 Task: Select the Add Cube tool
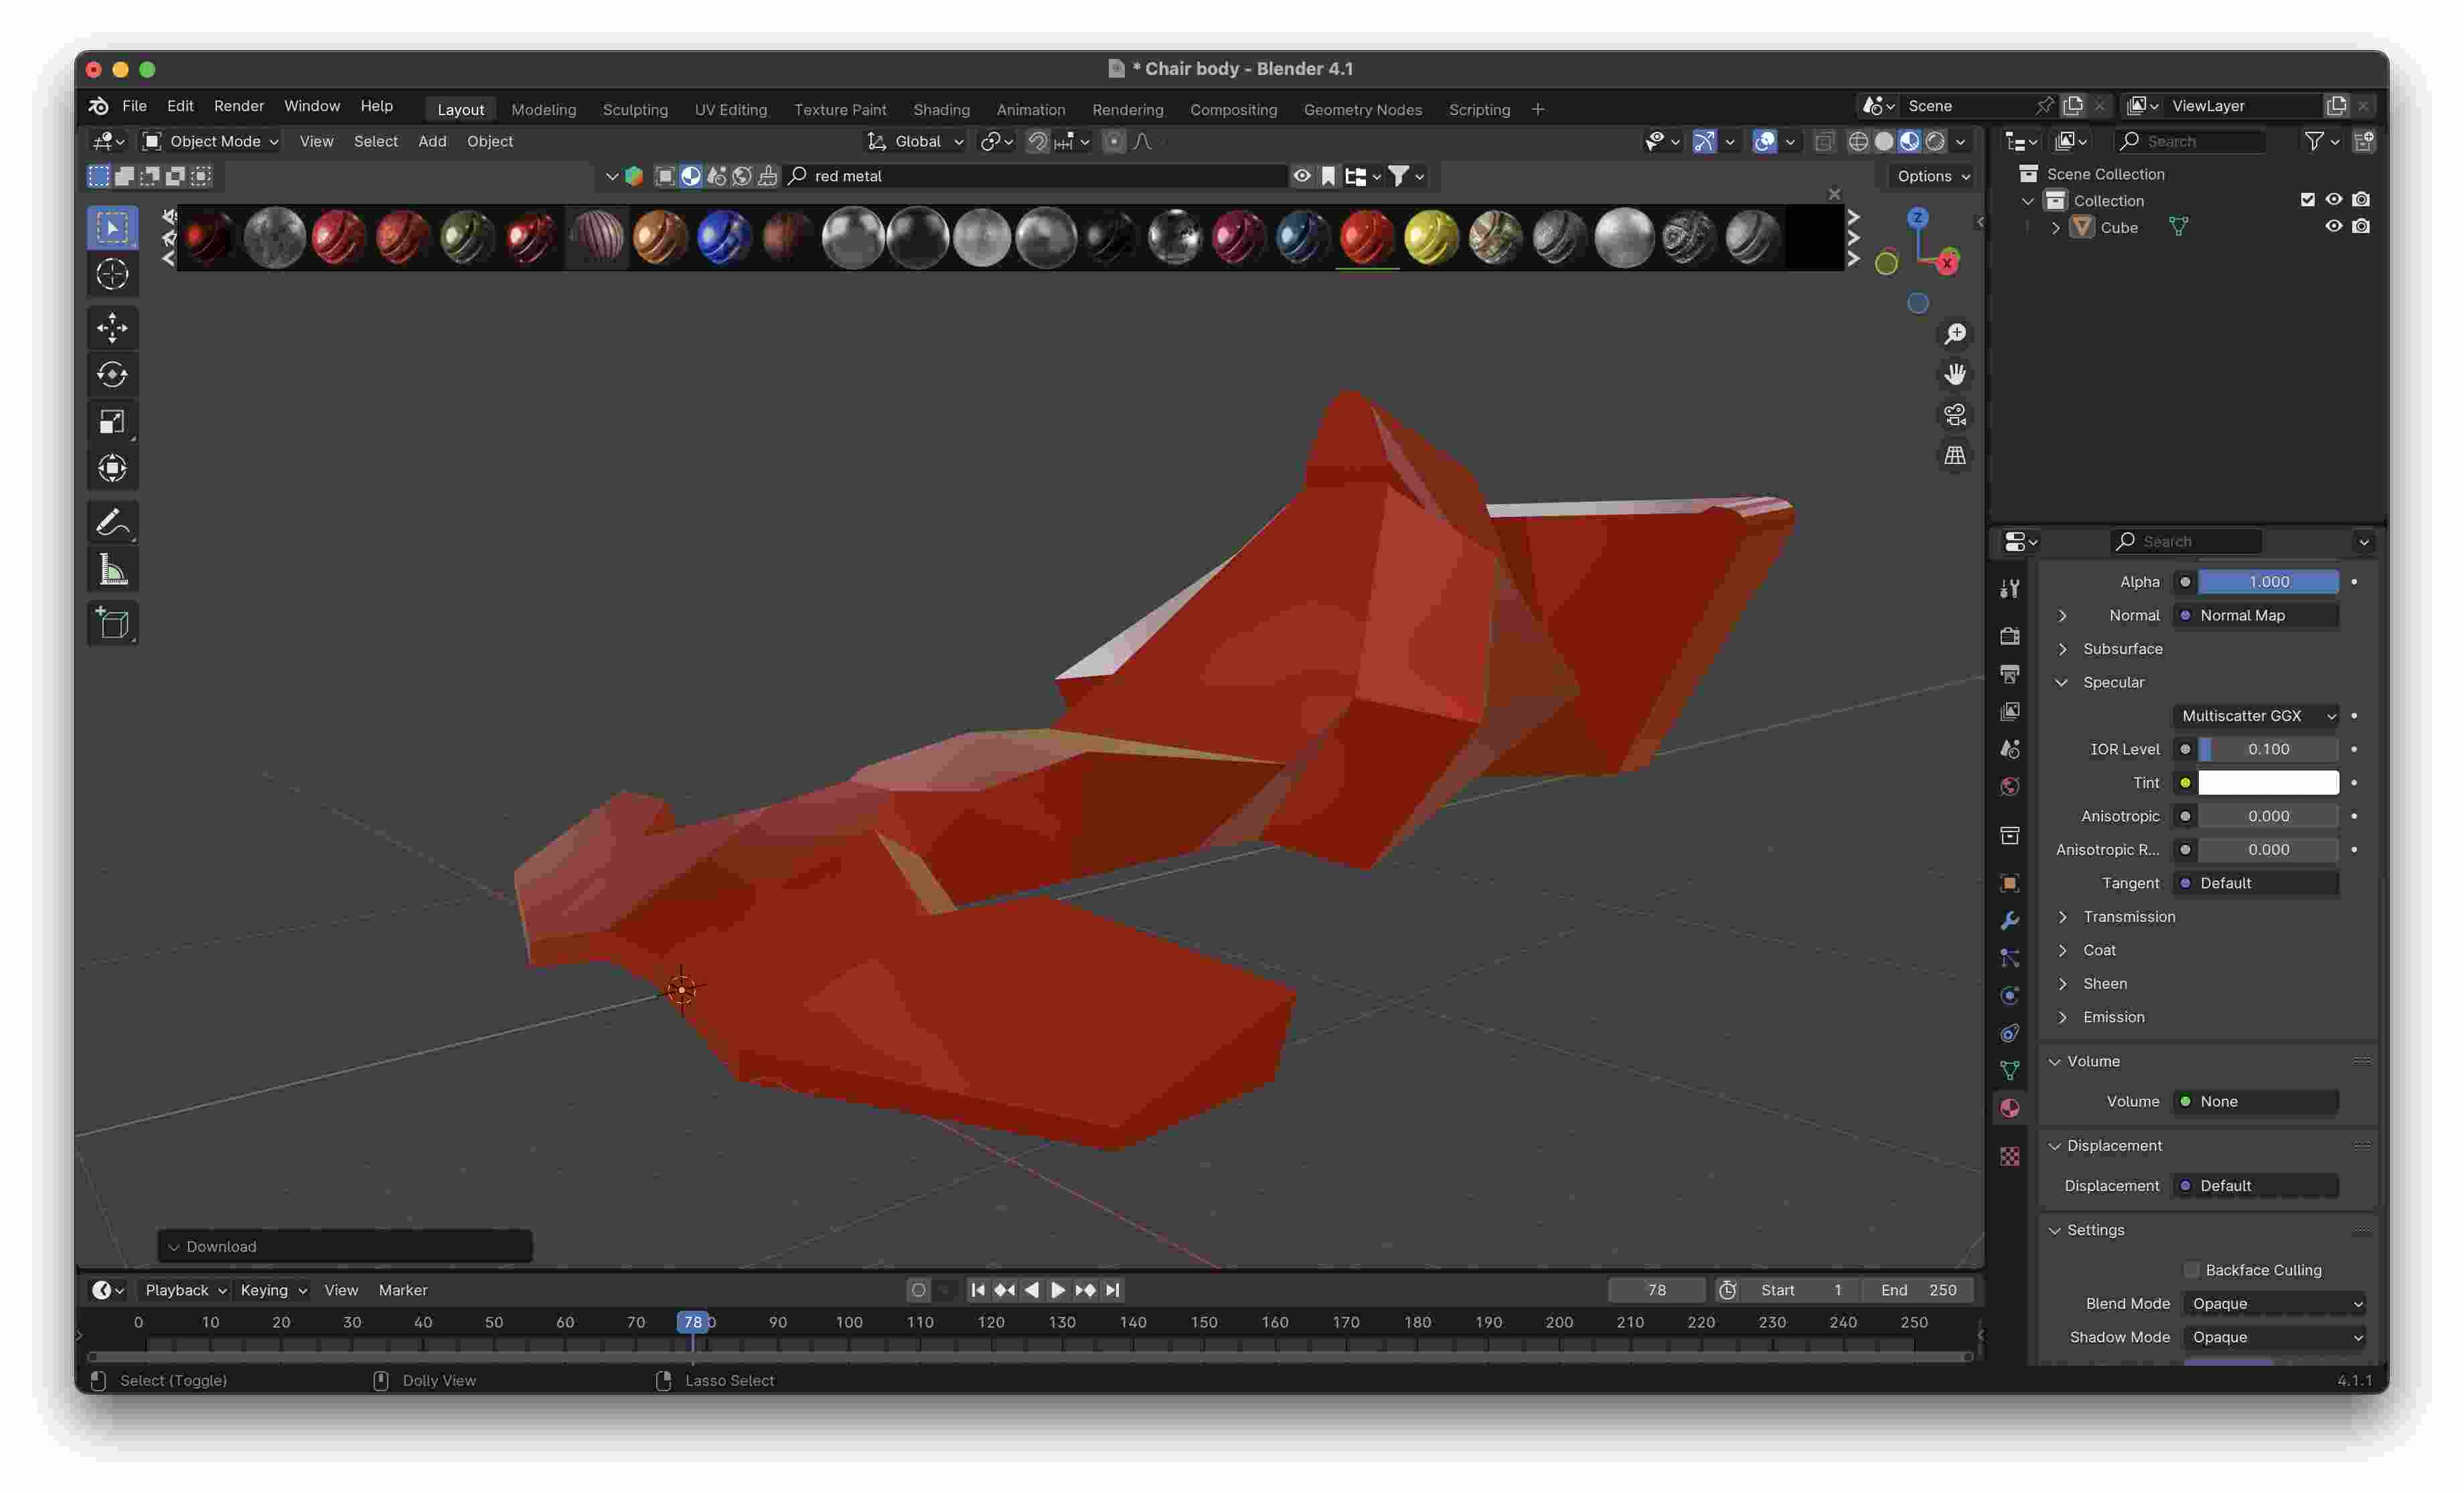(x=112, y=624)
